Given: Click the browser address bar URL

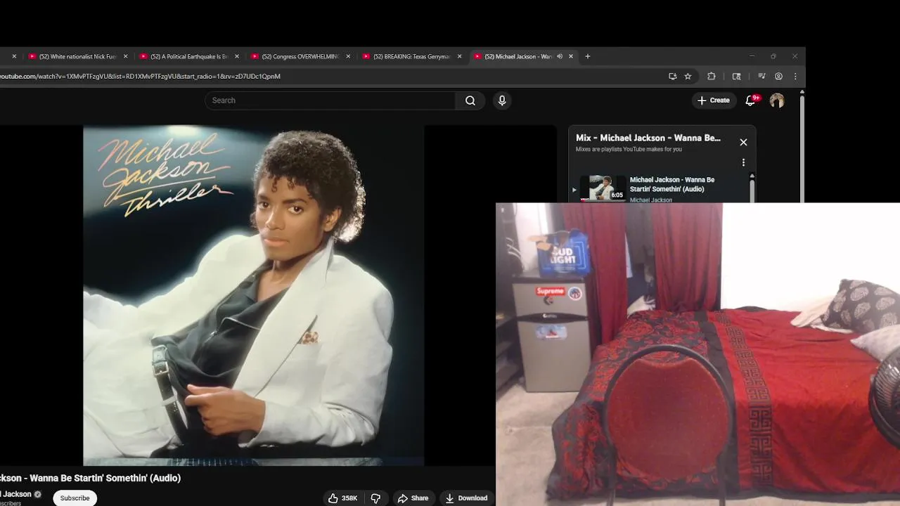Looking at the screenshot, I should [141, 76].
